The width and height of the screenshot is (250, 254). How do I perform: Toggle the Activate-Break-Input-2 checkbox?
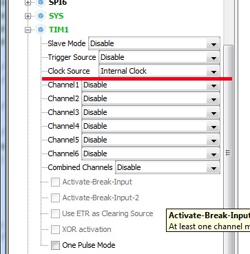pos(55,198)
